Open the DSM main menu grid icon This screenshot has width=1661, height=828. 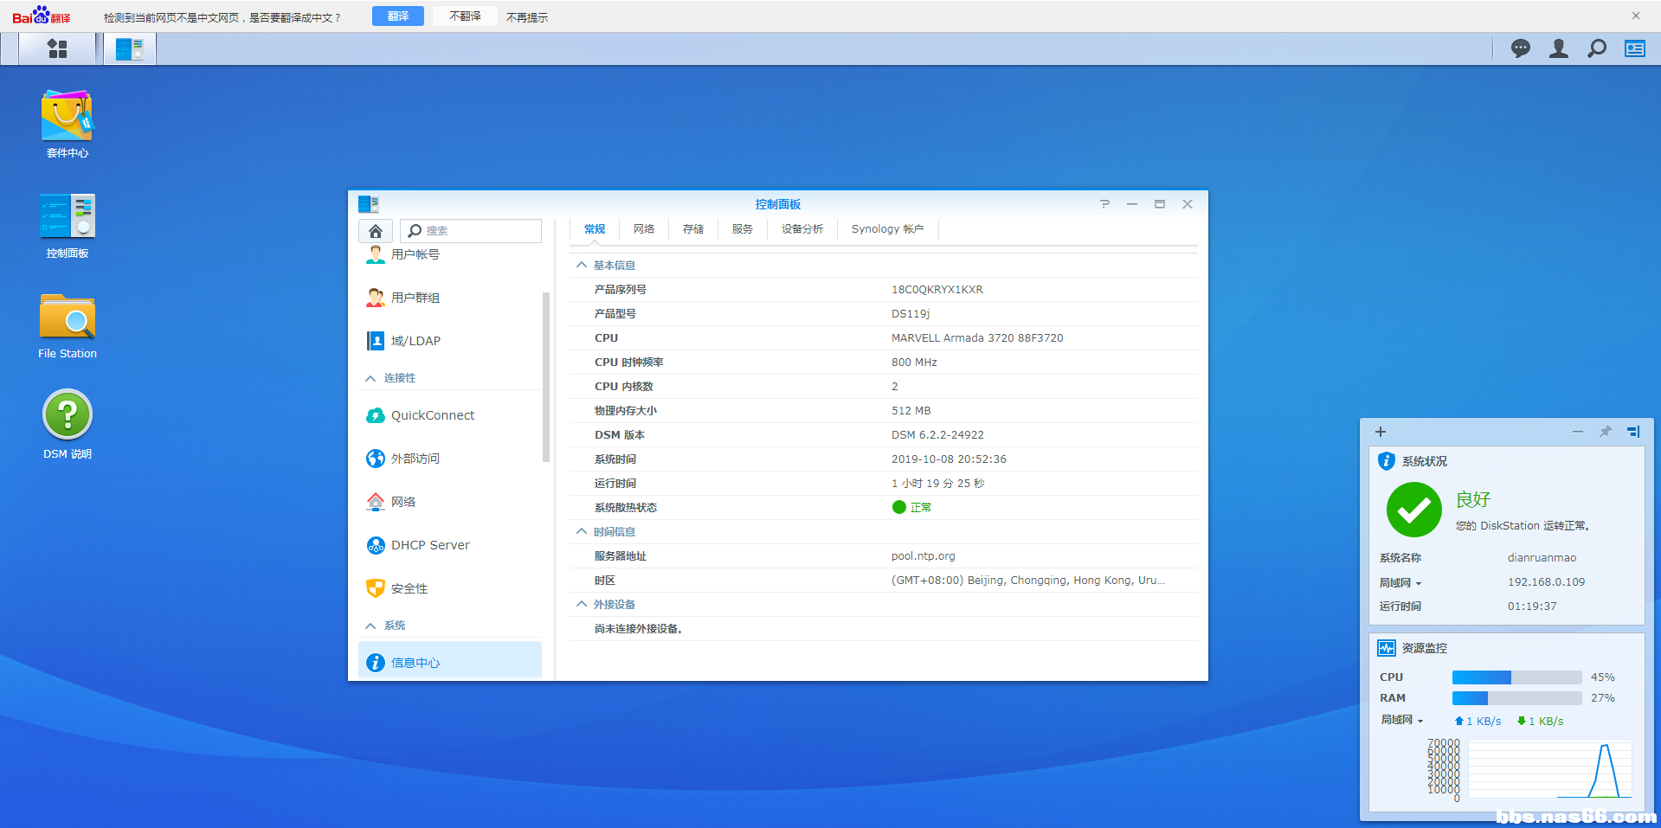(x=57, y=48)
